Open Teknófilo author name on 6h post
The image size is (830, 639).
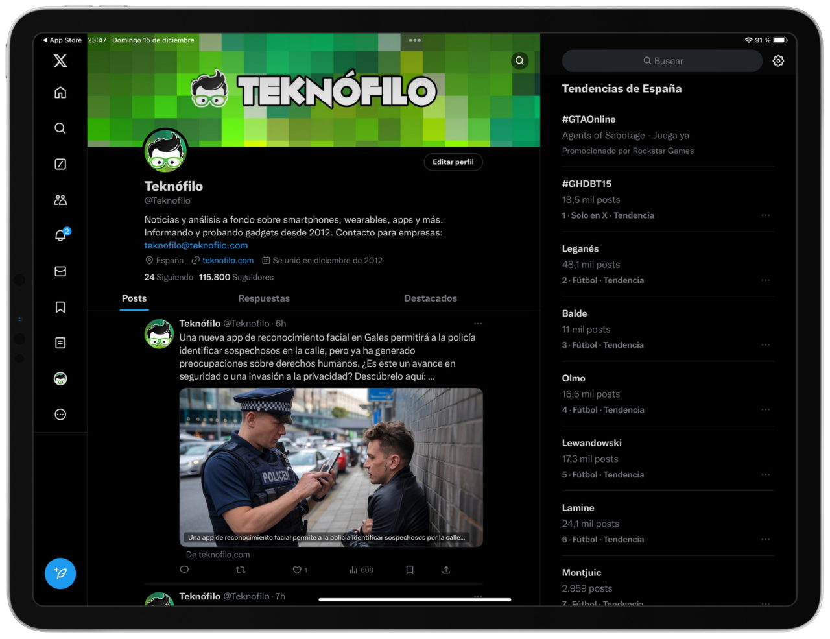pos(200,323)
